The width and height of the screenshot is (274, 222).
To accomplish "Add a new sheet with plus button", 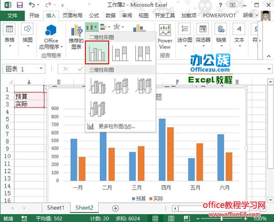I will pyautogui.click(x=116, y=208).
